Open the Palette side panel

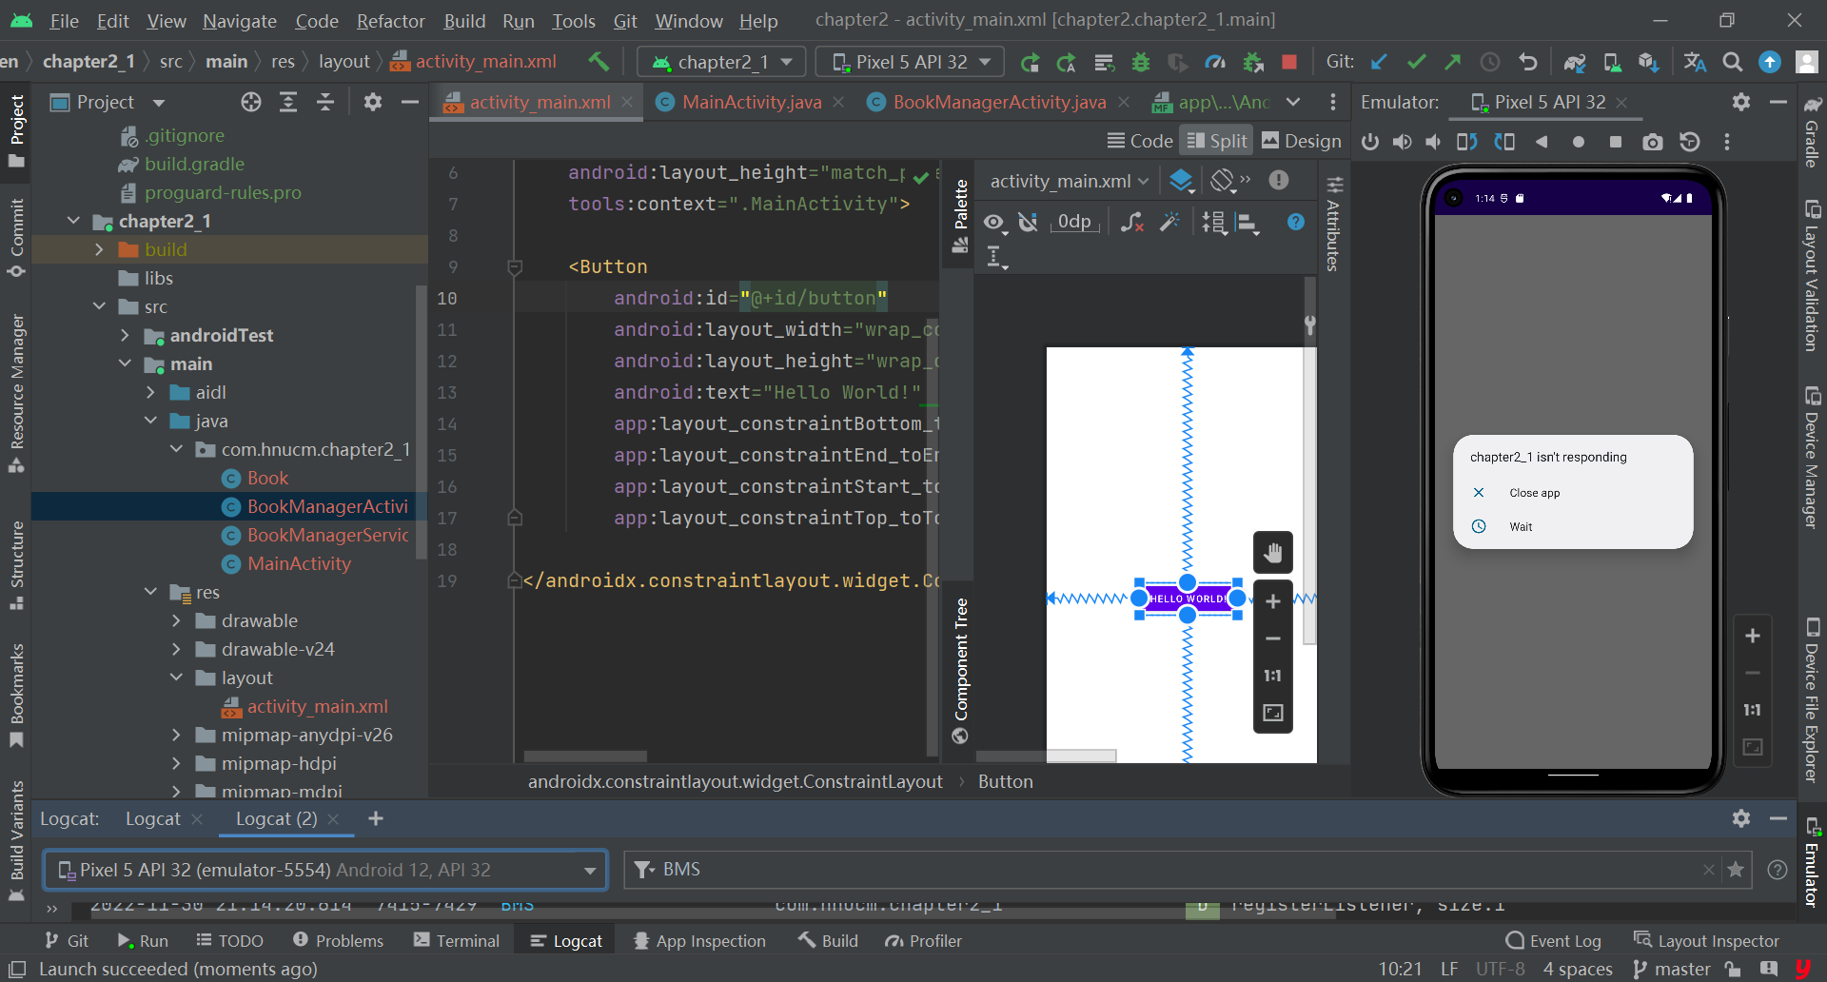[x=960, y=216]
